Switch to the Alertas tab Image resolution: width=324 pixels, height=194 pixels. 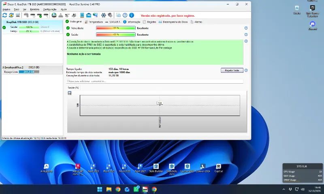(x=196, y=22)
